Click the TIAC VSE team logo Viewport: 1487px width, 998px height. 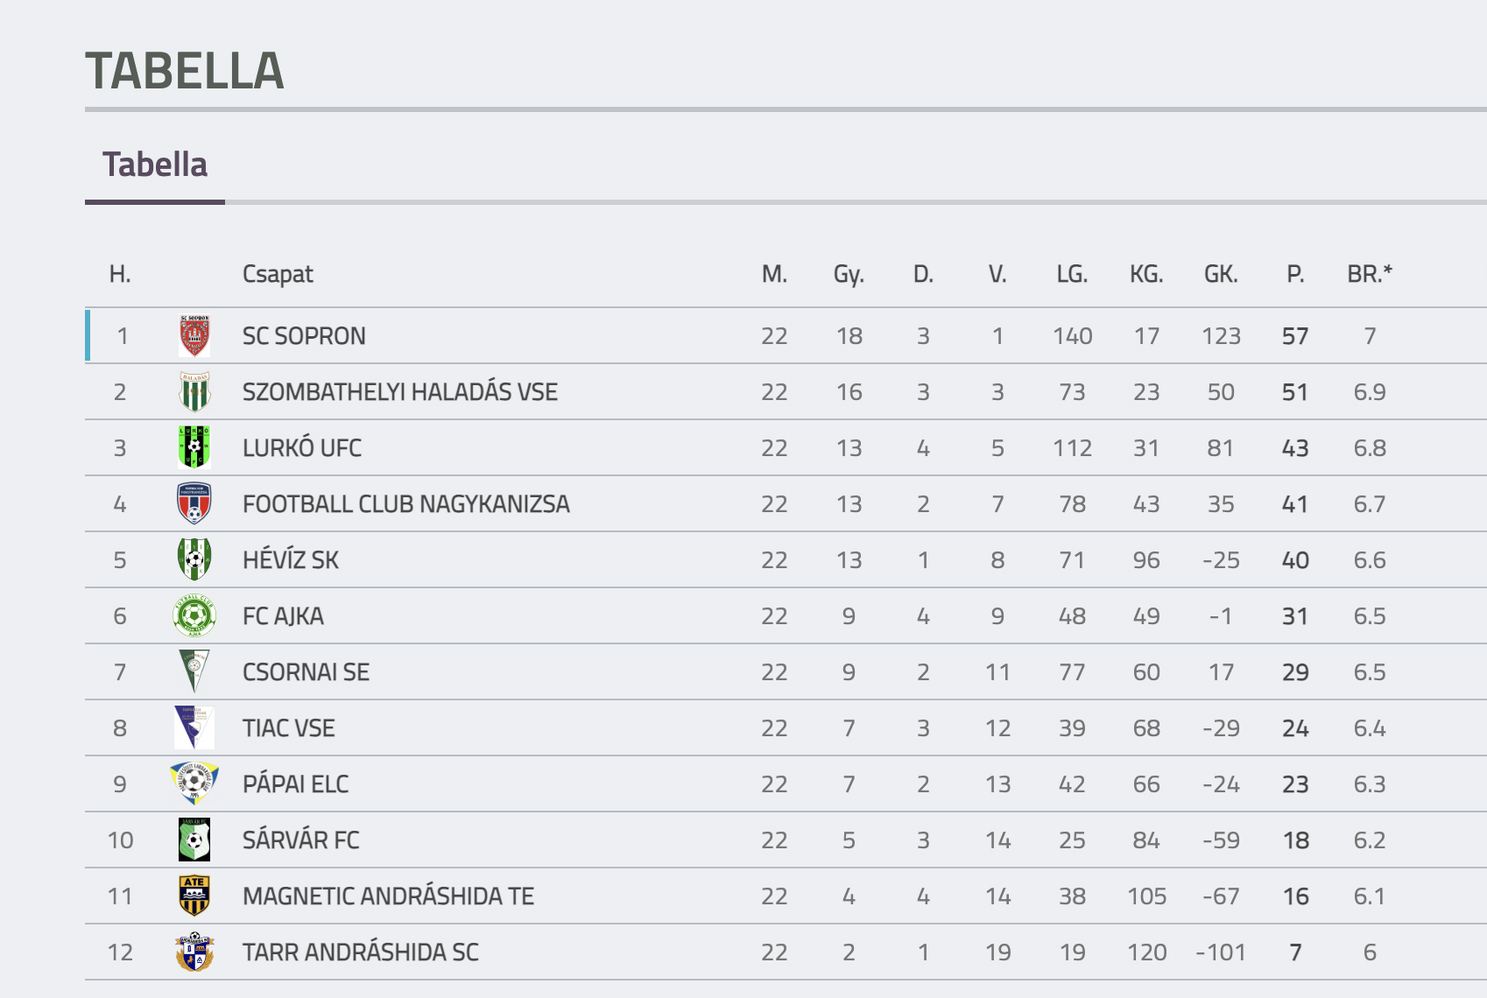pos(194,728)
